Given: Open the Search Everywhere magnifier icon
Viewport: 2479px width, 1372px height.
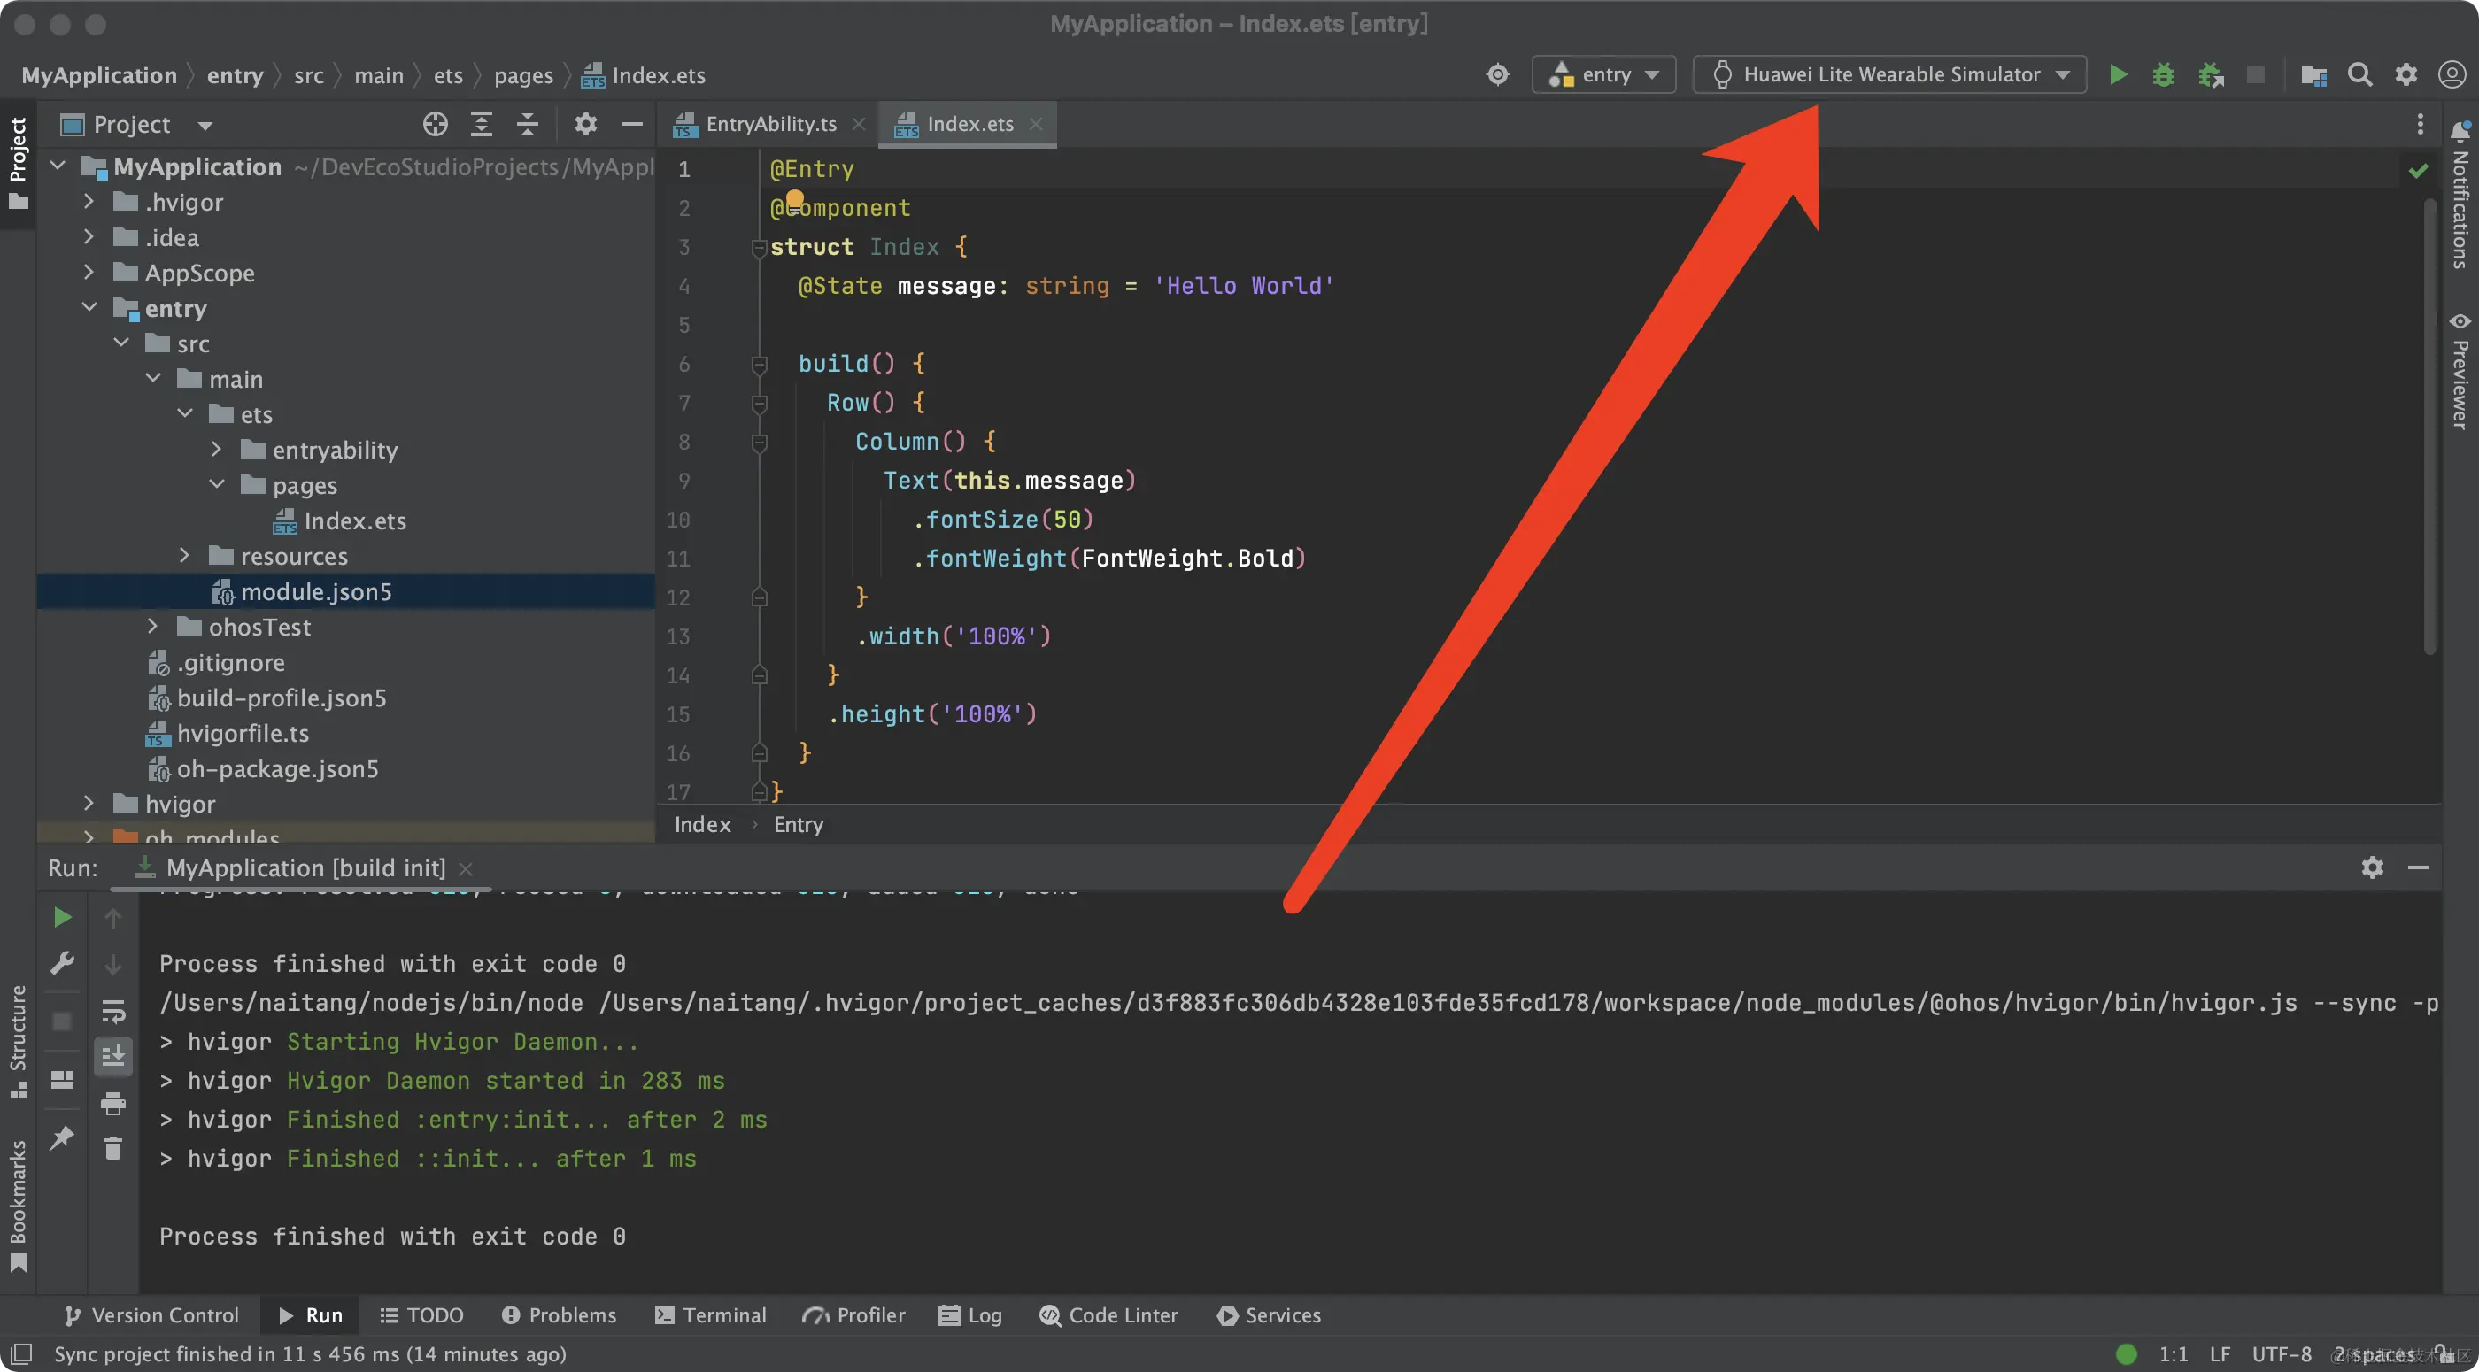Looking at the screenshot, I should [2359, 75].
